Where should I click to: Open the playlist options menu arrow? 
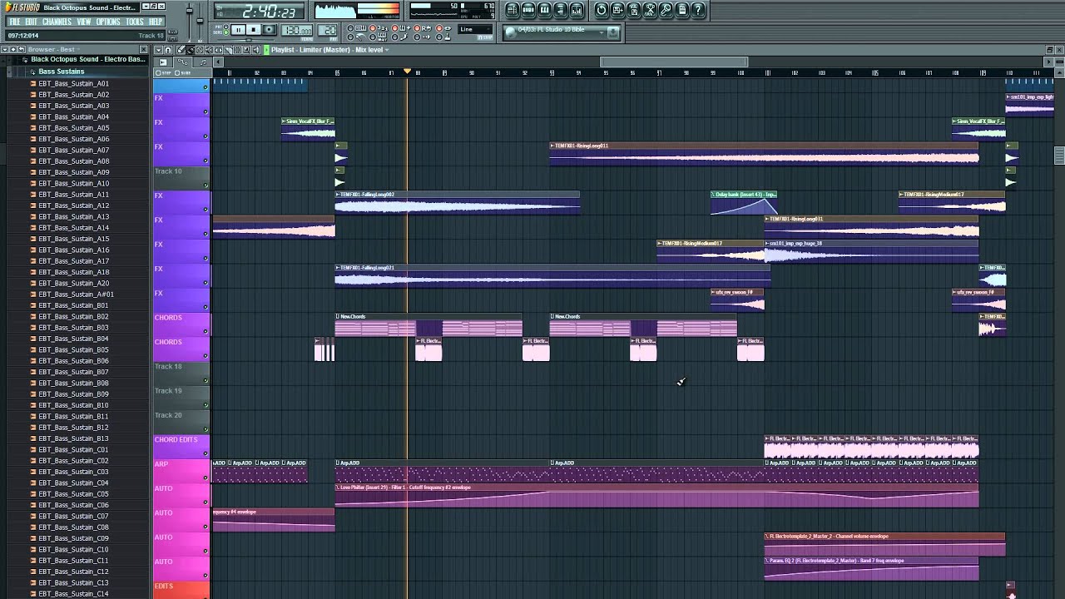pos(158,50)
